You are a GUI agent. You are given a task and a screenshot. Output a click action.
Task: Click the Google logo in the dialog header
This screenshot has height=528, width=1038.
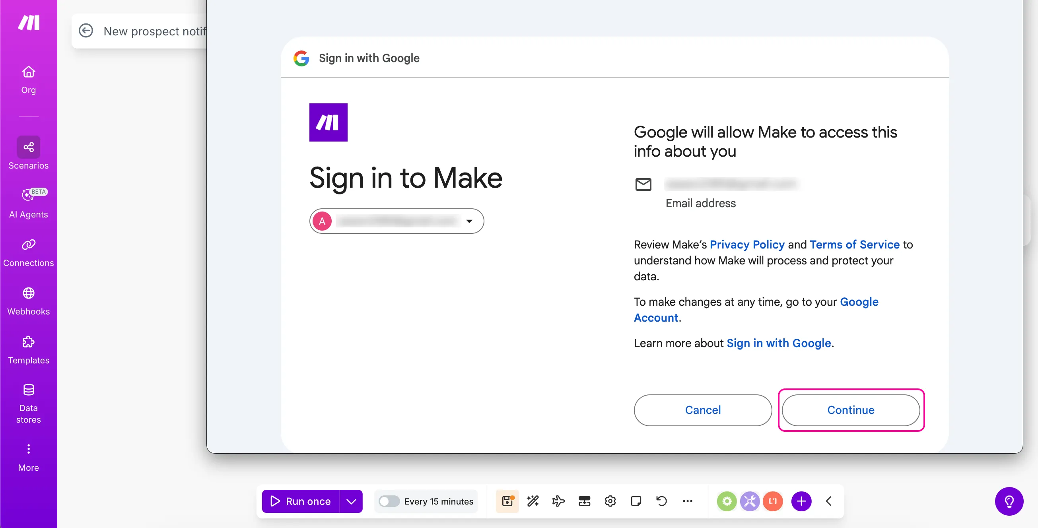(x=301, y=58)
